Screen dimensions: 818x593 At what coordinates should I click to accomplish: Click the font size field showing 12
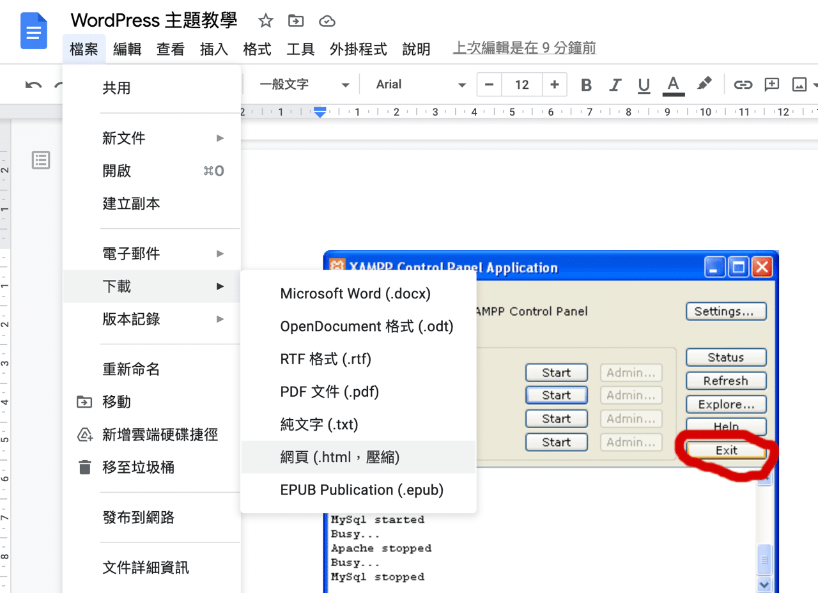(522, 84)
